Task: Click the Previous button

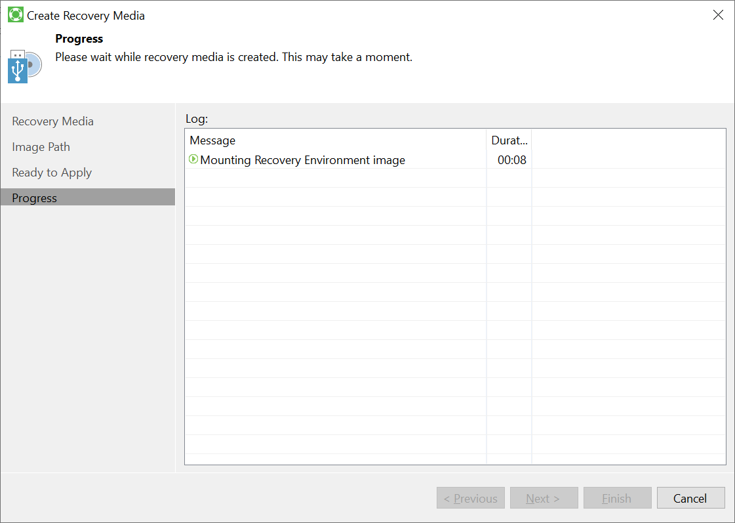Action: (x=471, y=498)
